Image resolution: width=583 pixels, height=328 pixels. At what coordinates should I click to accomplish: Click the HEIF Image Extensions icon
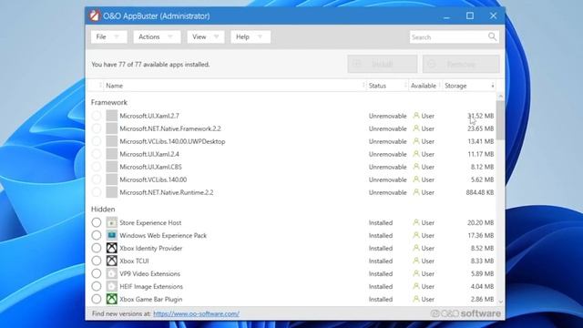click(111, 286)
